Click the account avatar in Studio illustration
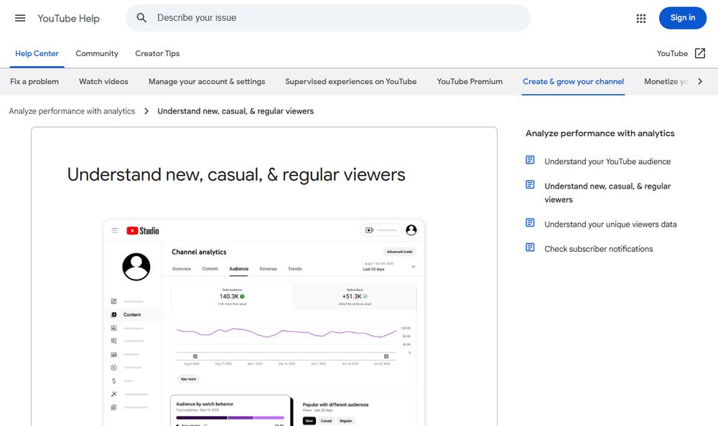The image size is (718, 426). point(411,230)
